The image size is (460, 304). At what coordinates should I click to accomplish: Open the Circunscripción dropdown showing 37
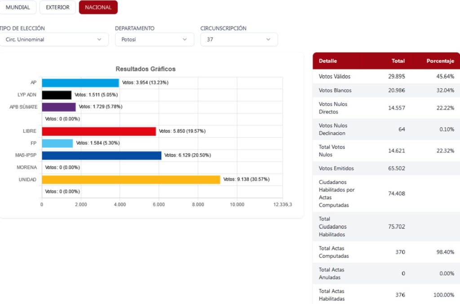239,39
